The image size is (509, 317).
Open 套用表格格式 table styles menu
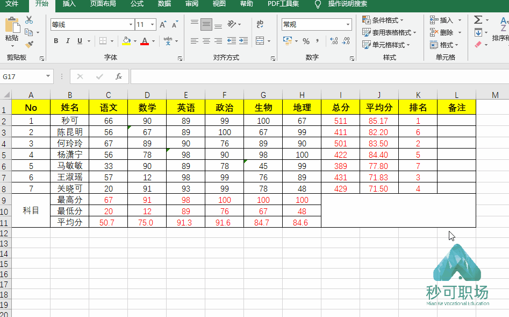click(x=389, y=32)
